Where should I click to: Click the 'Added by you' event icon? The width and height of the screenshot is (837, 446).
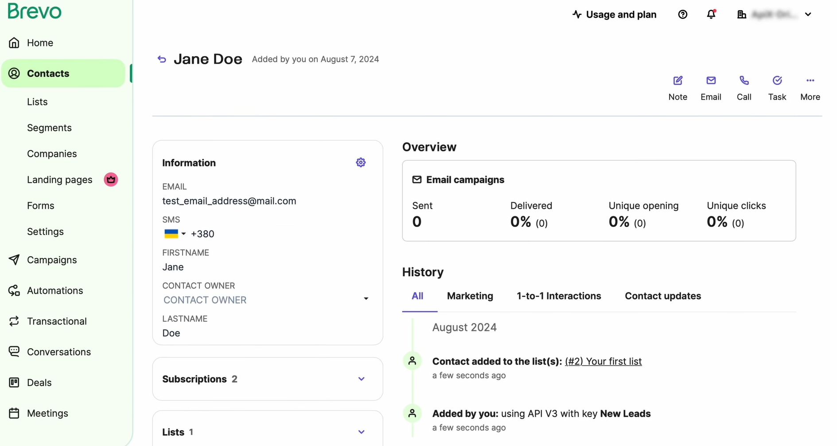(412, 413)
